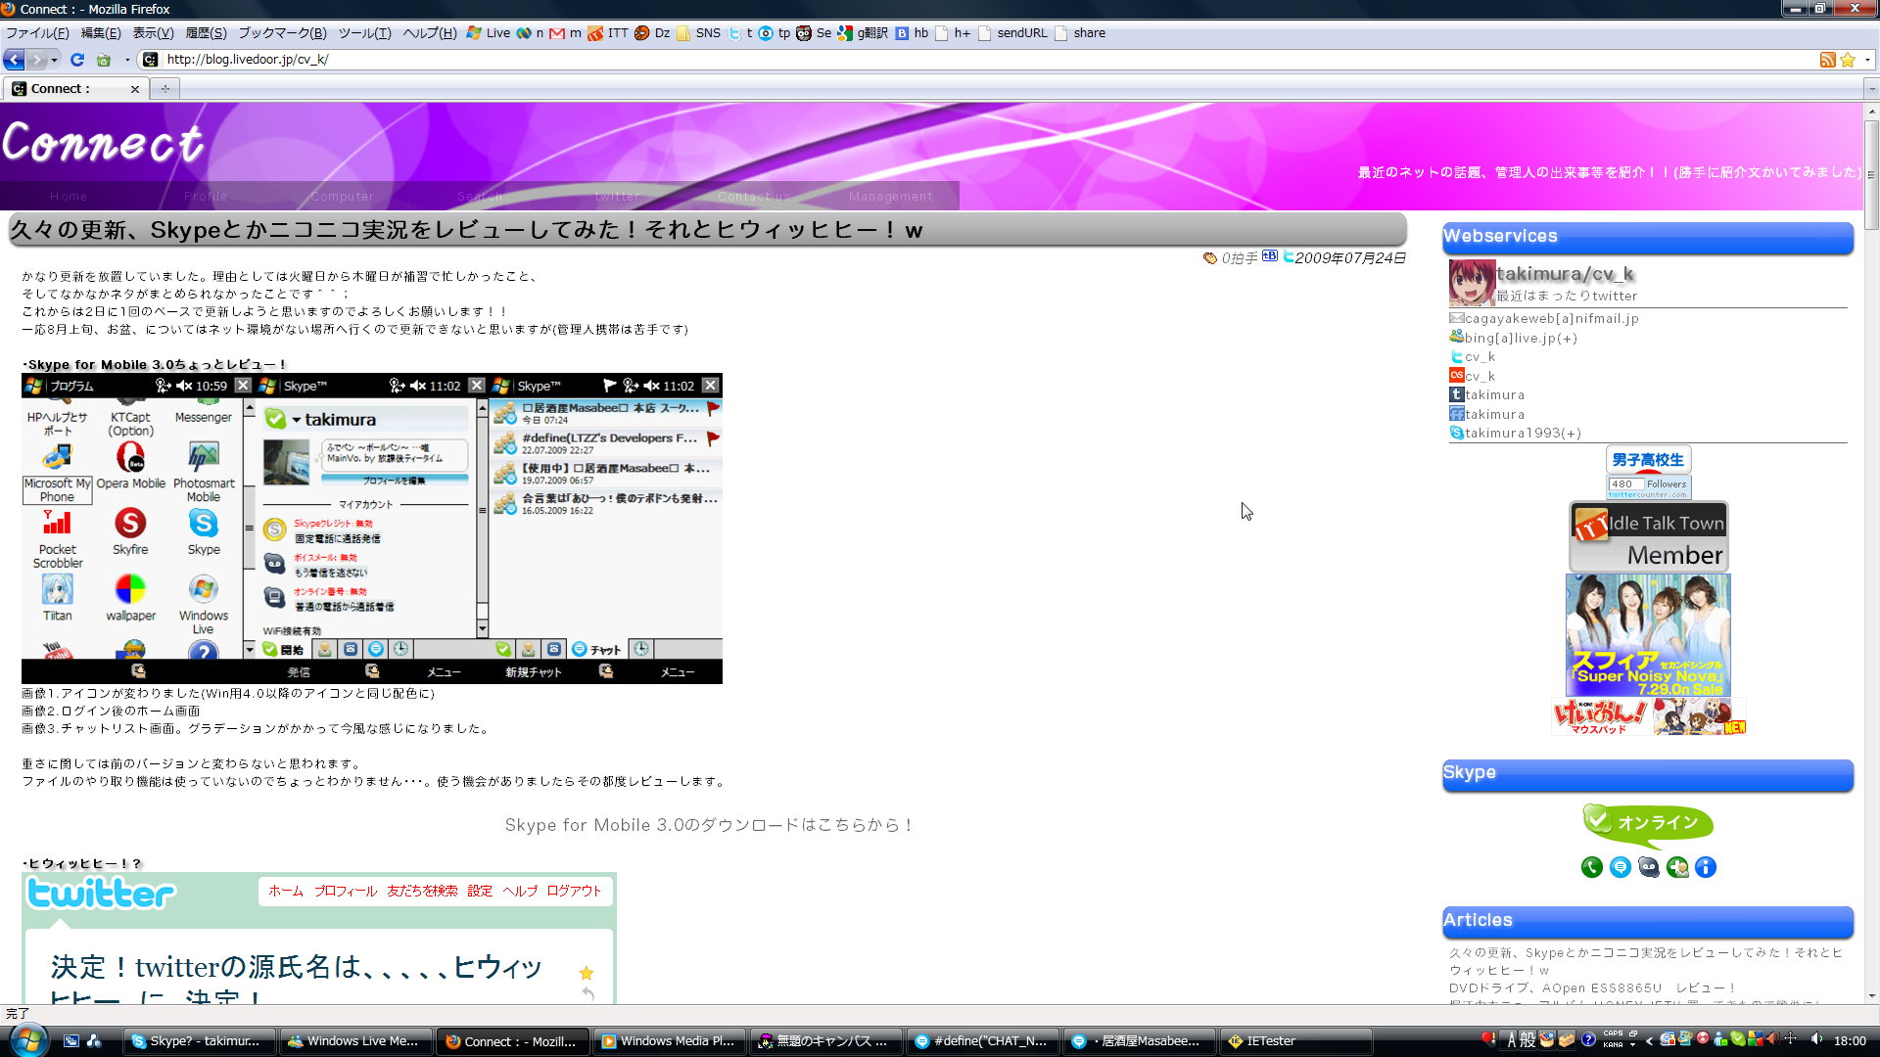This screenshot has height=1057, width=1880.
Task: Click the Skype voicemail icon
Action: pos(1649,867)
